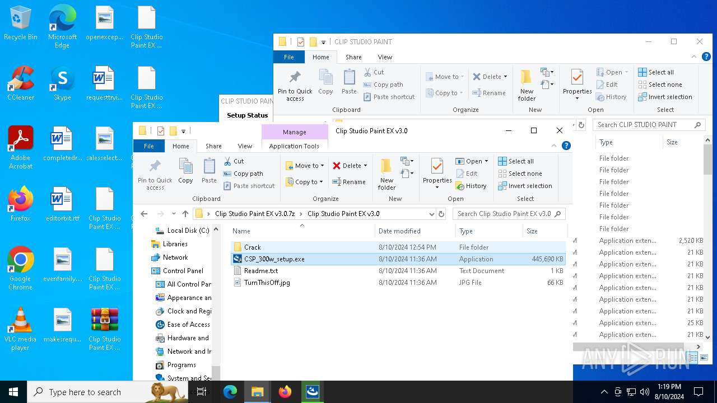
Task: Select VLC media player desktop icon
Action: pos(21,329)
